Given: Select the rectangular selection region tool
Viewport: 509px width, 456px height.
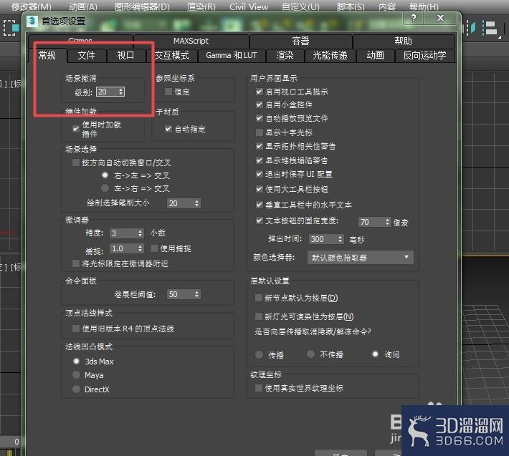Looking at the screenshot, I should tap(11, 28).
